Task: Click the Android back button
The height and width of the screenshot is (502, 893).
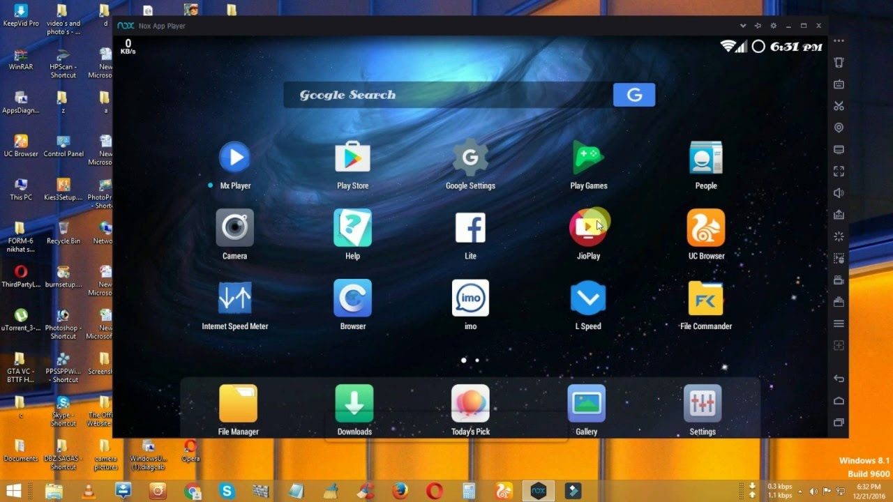Action: click(x=839, y=379)
